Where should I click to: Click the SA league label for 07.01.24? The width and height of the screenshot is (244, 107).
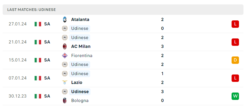[x=47, y=78]
